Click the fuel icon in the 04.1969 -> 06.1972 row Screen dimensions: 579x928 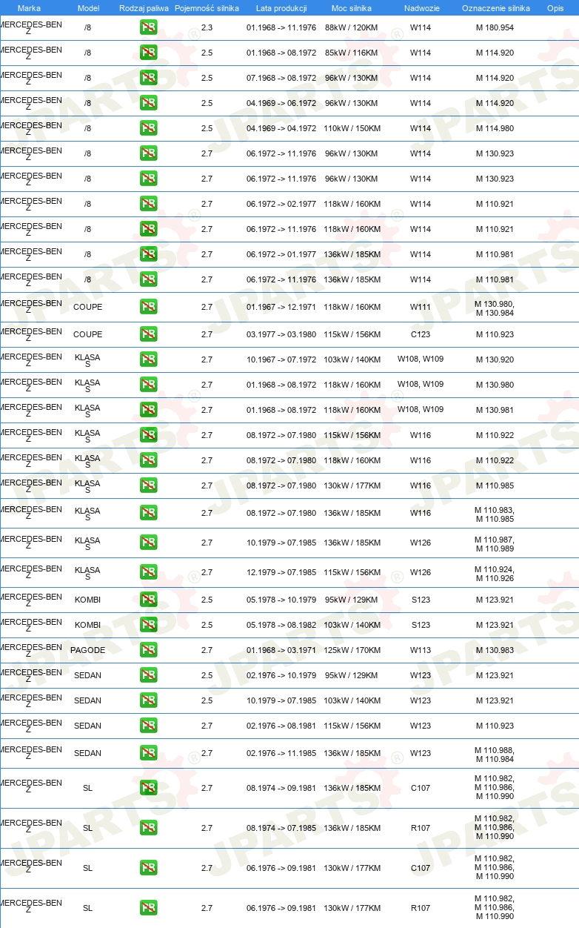(x=148, y=104)
